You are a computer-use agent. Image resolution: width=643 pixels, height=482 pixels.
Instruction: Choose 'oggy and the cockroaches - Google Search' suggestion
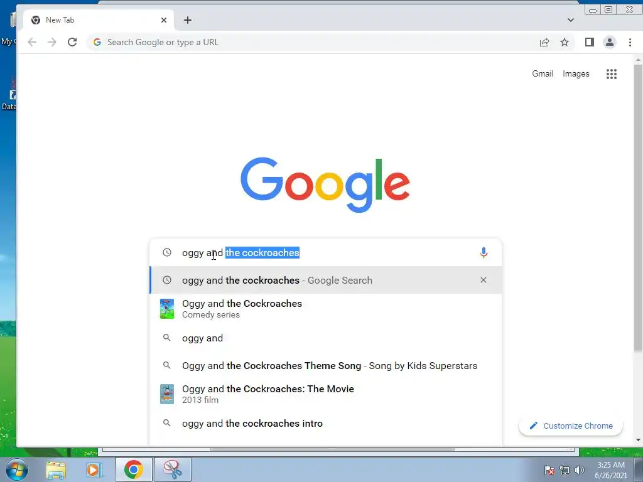pyautogui.click(x=326, y=280)
